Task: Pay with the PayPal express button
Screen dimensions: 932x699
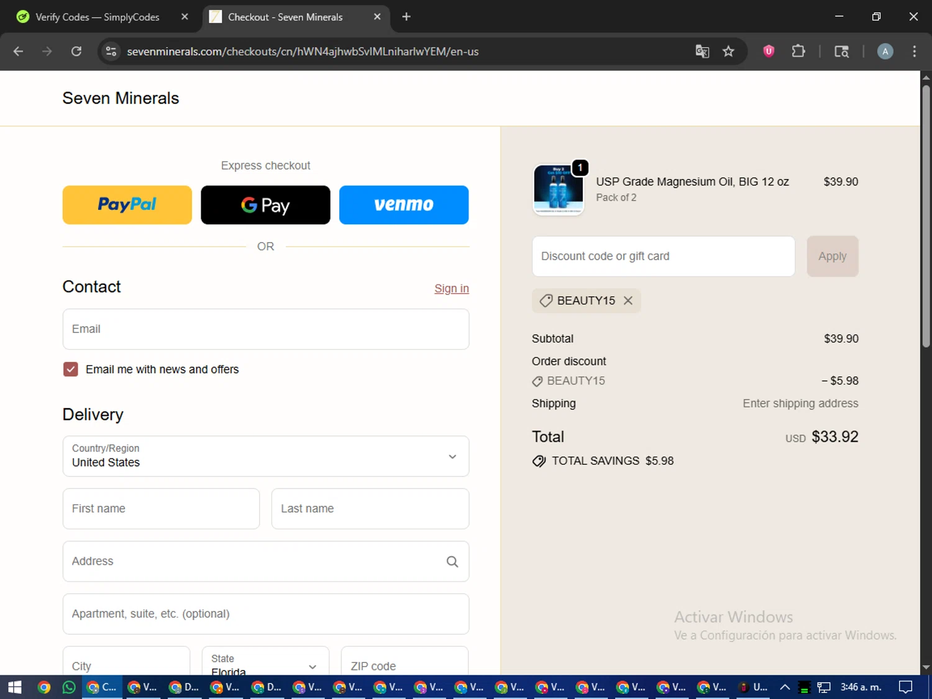Action: point(127,204)
